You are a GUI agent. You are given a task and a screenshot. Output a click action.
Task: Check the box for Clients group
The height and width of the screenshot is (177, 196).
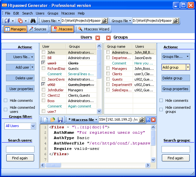108,74
